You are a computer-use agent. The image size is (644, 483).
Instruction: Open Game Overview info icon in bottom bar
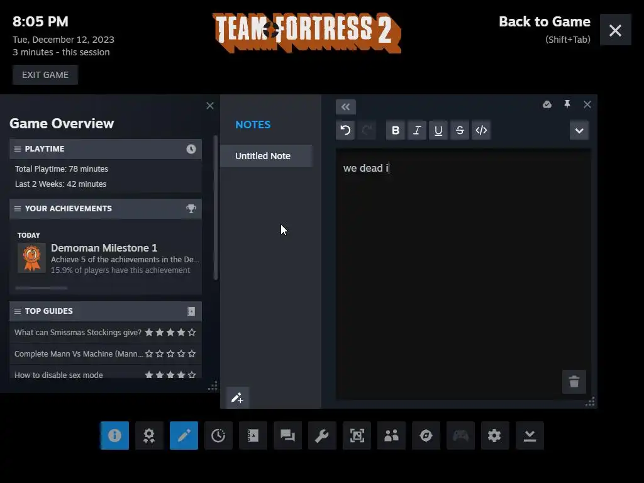click(x=114, y=435)
